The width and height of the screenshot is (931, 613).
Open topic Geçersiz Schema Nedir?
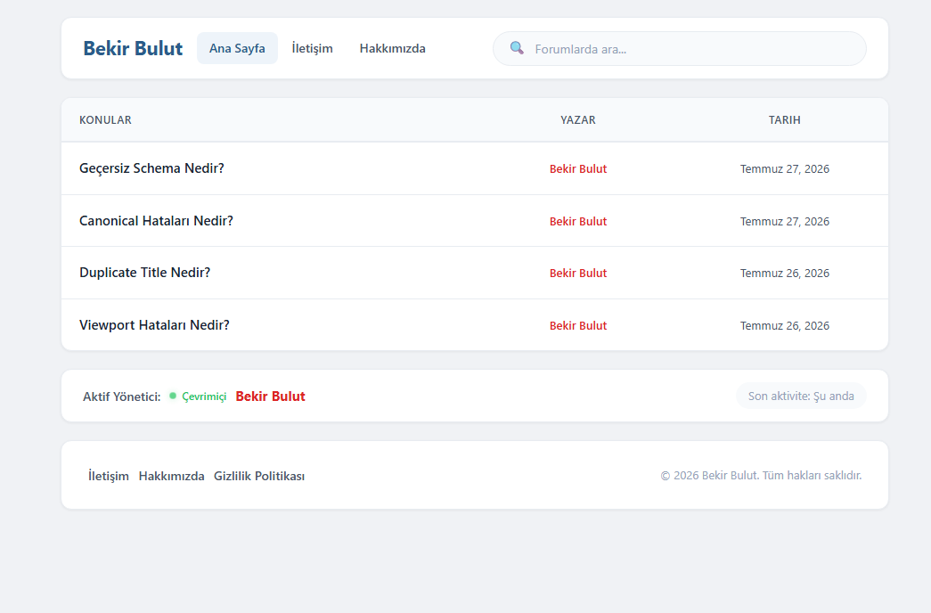152,168
